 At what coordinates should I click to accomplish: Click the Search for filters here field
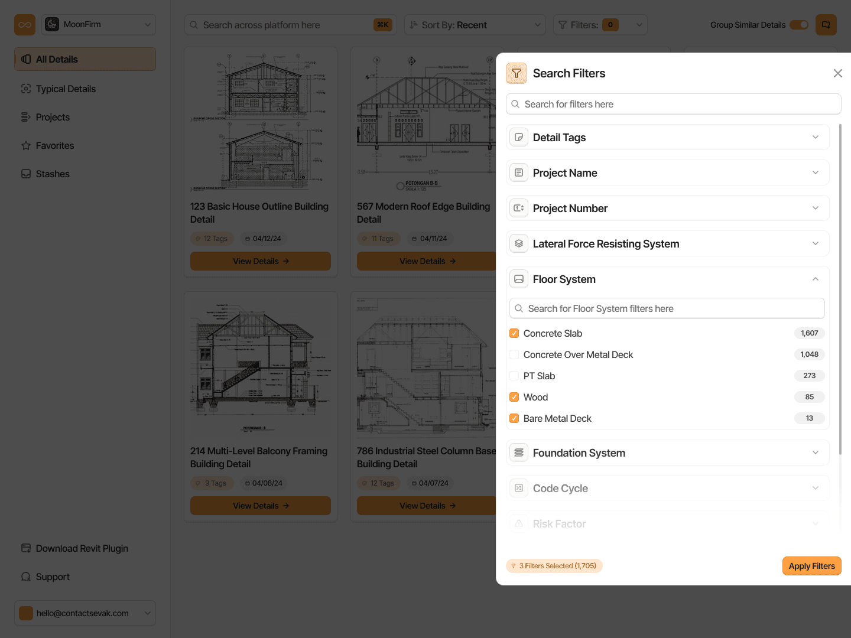[x=674, y=104]
